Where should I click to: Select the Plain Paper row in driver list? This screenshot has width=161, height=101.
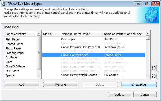pyautogui.click(x=93, y=39)
